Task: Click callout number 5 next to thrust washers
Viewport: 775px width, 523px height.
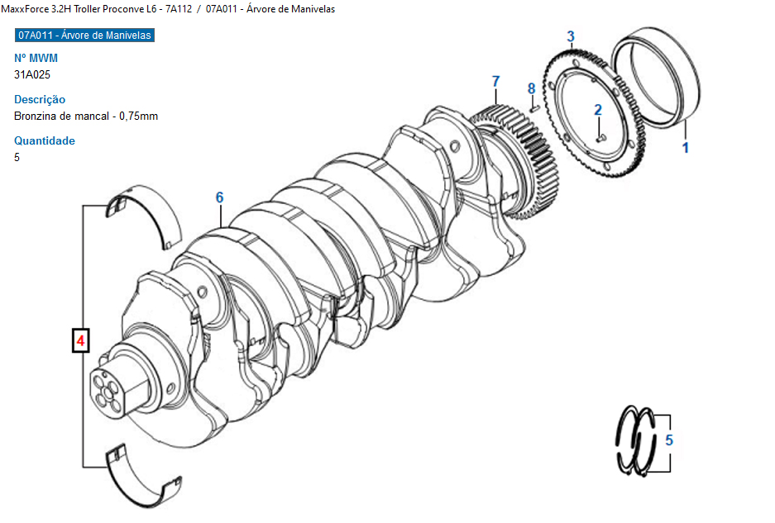Action: [669, 440]
